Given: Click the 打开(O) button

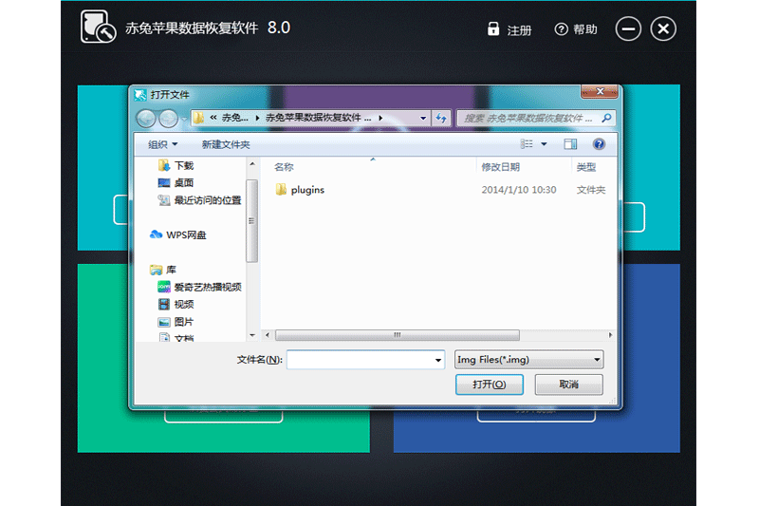Looking at the screenshot, I should [489, 384].
